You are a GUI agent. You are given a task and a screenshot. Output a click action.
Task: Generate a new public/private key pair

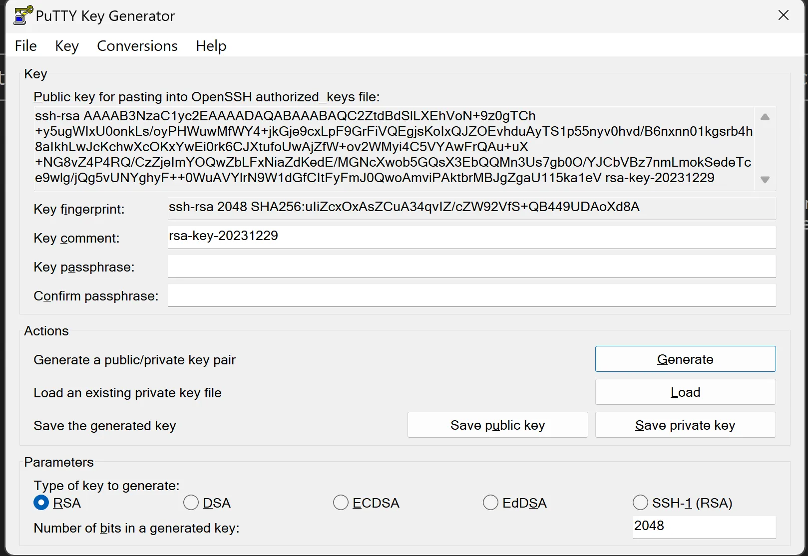[x=685, y=359]
